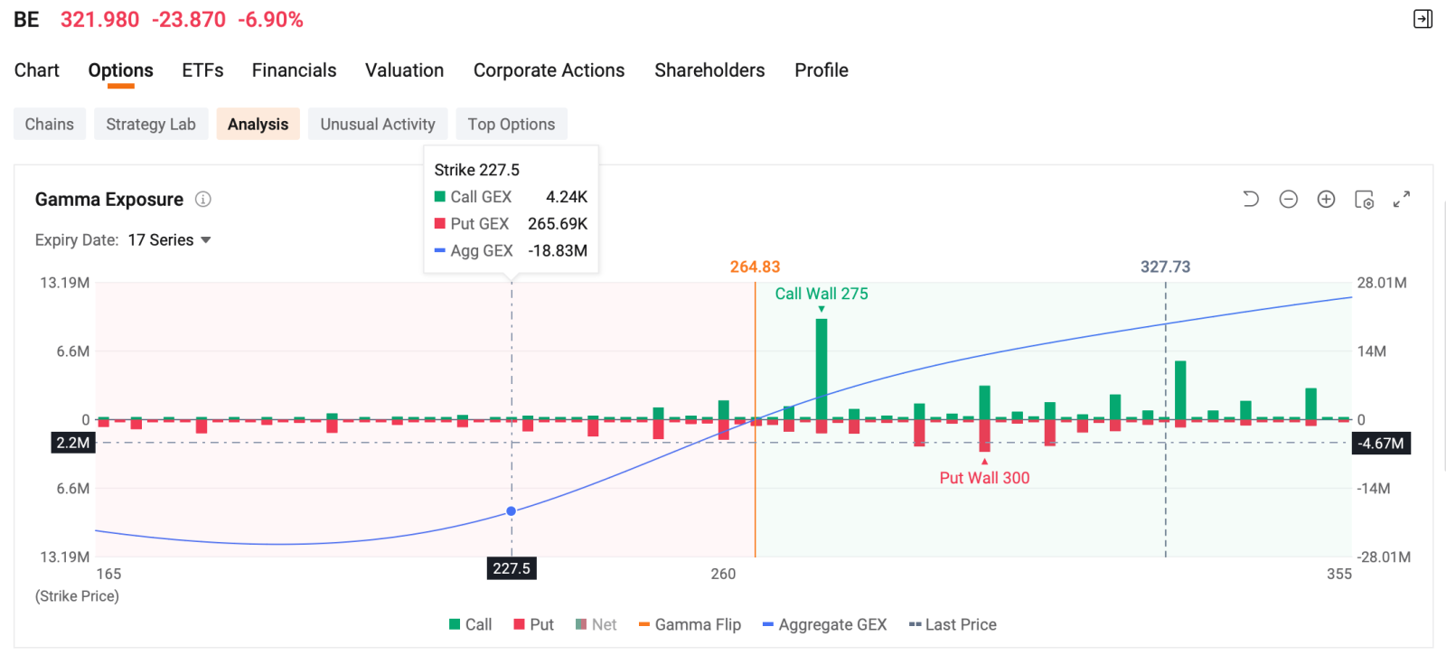Click the Call Wall 275 annotation
1446x655 pixels.
pos(822,294)
